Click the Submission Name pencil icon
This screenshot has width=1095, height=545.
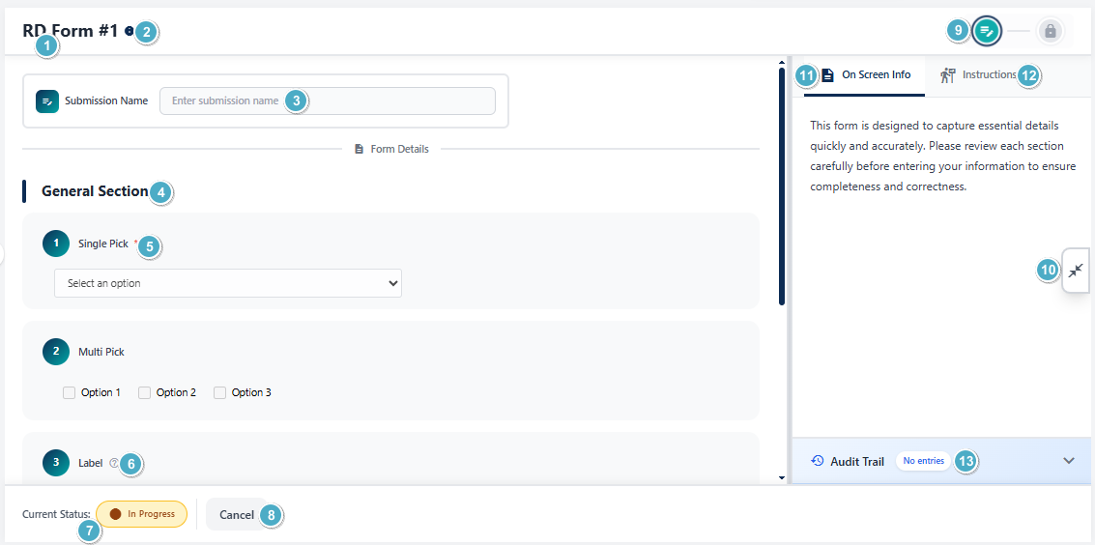(x=47, y=101)
